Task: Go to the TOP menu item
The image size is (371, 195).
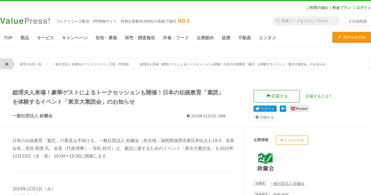Action: point(8,38)
